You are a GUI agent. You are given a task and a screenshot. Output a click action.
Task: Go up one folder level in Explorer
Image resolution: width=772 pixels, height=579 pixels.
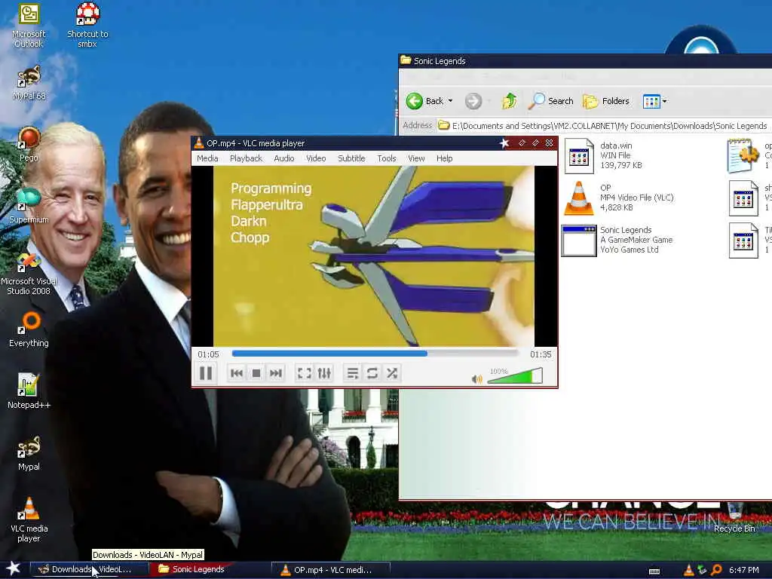pyautogui.click(x=510, y=101)
